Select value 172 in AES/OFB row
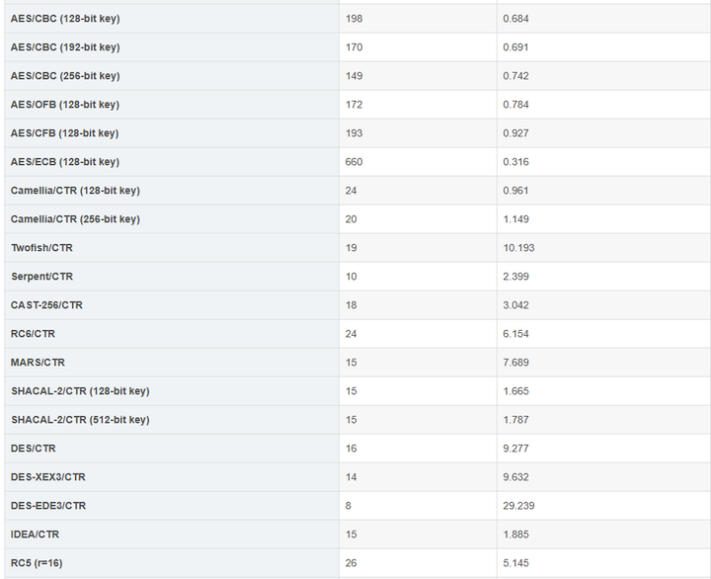The height and width of the screenshot is (579, 711). (x=354, y=105)
